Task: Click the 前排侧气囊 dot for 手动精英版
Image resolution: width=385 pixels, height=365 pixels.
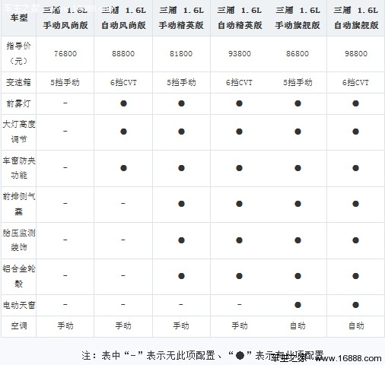Action: click(181, 204)
